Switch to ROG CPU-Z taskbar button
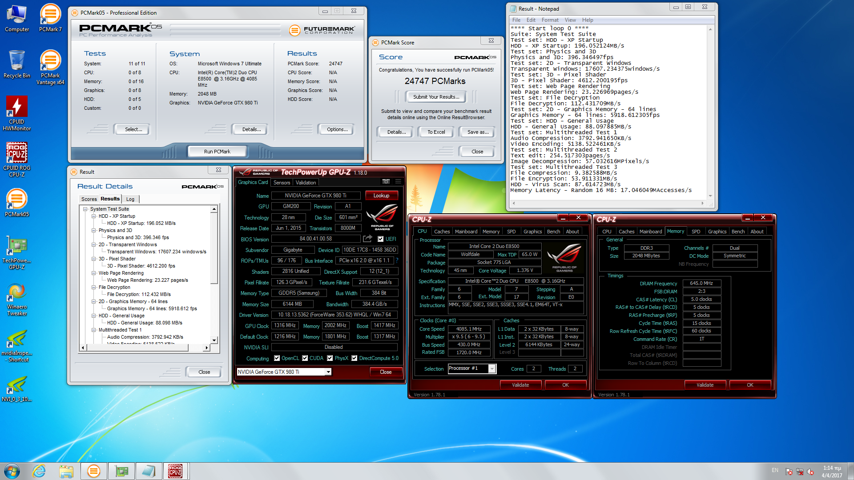The image size is (854, 480). pos(176,471)
